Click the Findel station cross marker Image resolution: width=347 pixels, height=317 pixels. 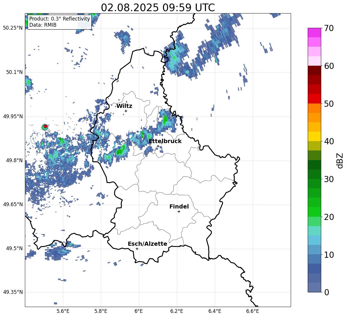click(x=179, y=212)
